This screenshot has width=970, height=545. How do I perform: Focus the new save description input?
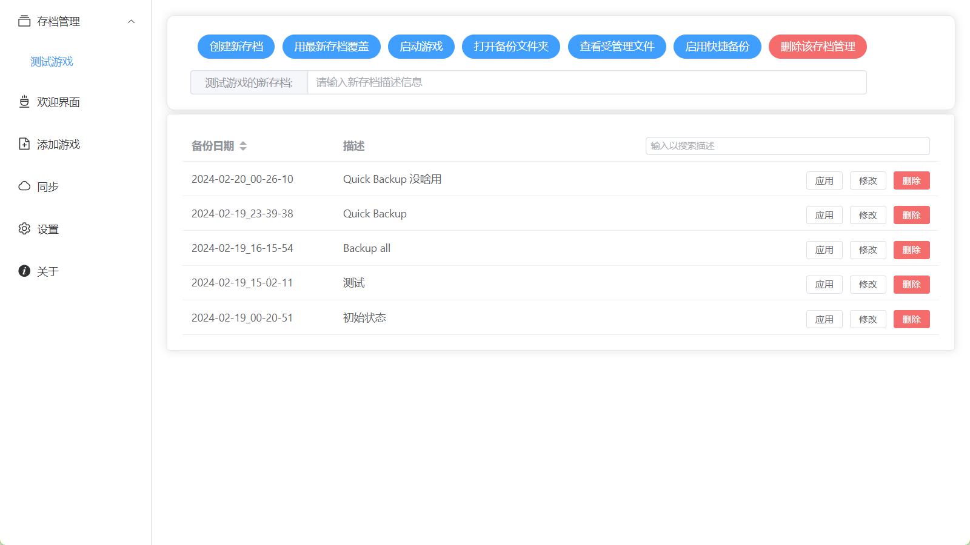click(586, 82)
